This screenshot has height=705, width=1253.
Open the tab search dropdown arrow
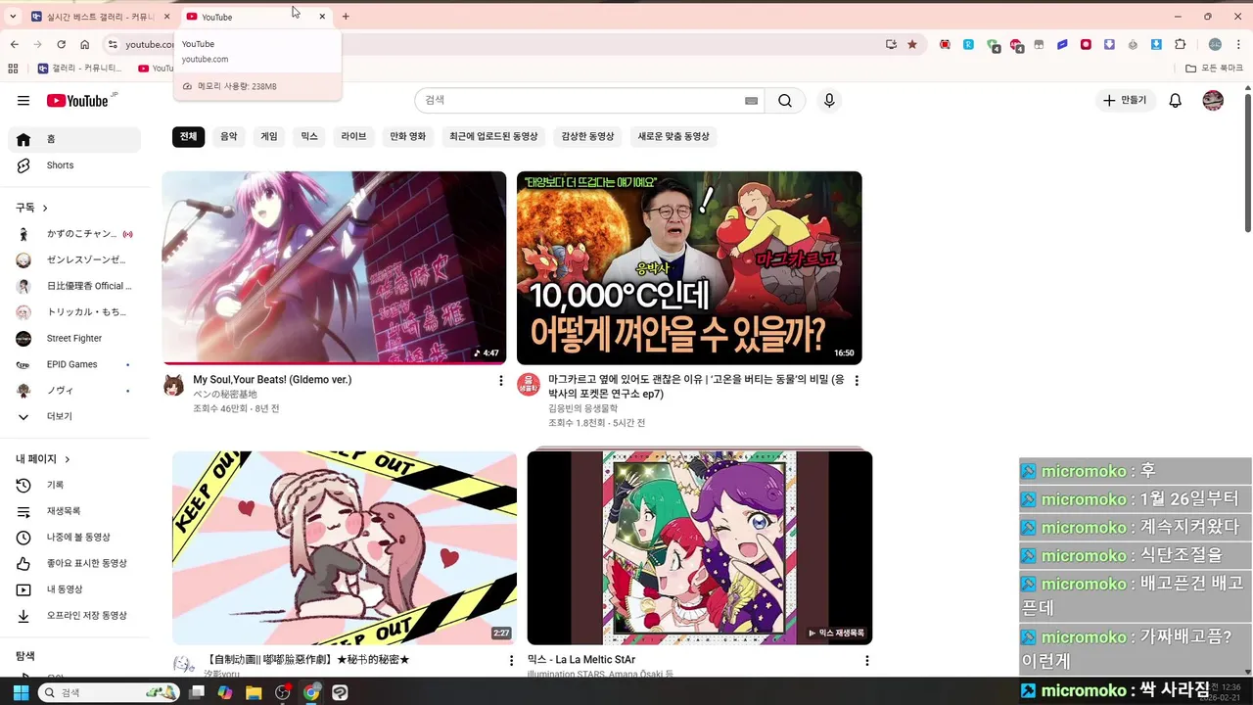[x=13, y=17]
